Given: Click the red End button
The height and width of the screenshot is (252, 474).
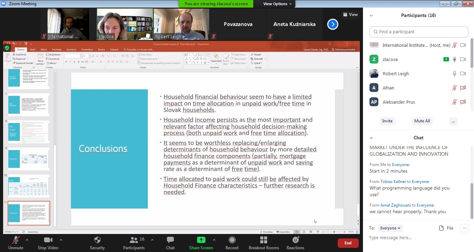Looking at the screenshot, I should click(348, 243).
